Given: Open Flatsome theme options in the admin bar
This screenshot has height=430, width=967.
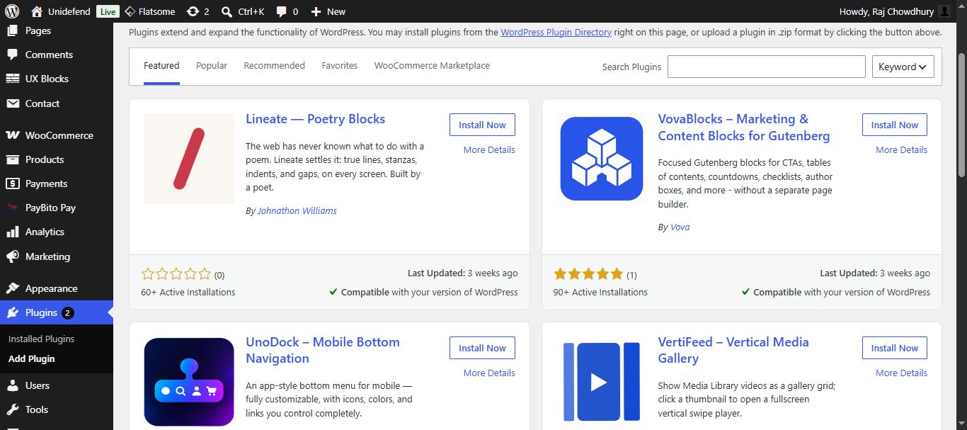Looking at the screenshot, I should 149,11.
